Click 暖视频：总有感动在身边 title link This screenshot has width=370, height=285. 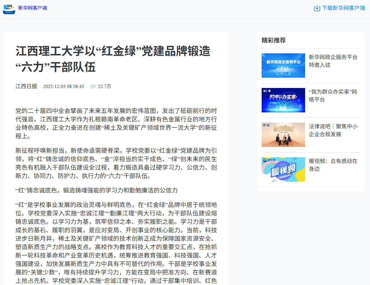click(333, 165)
